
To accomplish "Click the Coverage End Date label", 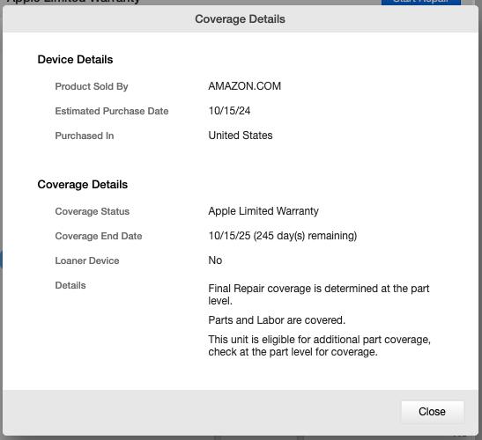I will [99, 236].
